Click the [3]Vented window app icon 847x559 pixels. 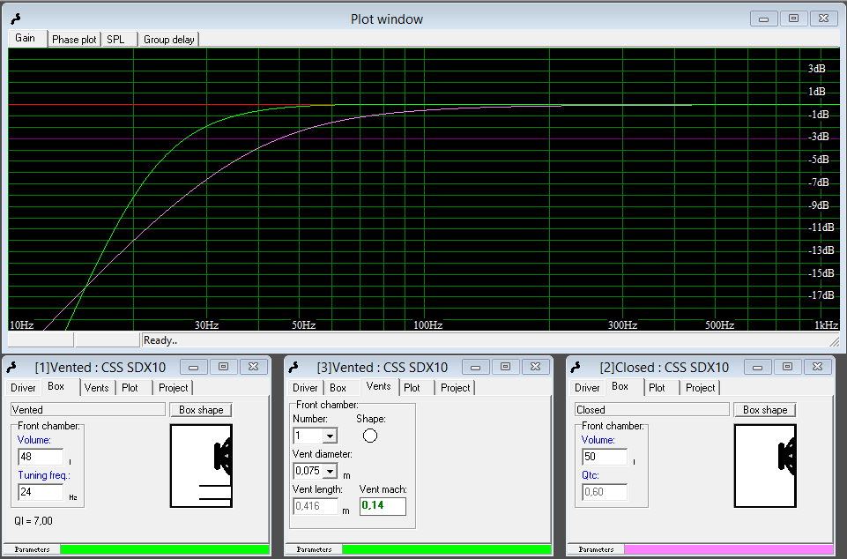tap(293, 368)
